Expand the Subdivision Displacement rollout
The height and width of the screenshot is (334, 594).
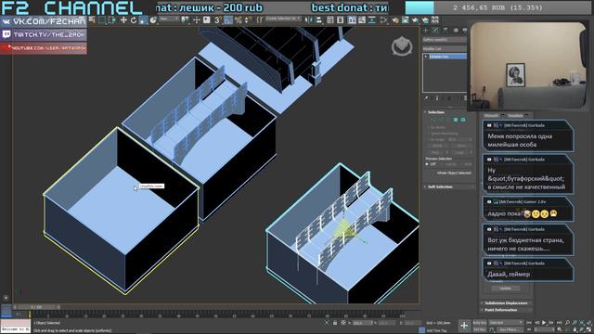coord(506,303)
